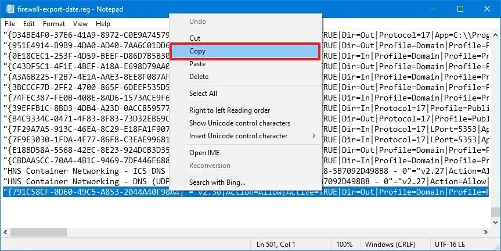Screen dimensions: 501x251
Task: Choose Copy from the context menu
Action: tap(245, 51)
